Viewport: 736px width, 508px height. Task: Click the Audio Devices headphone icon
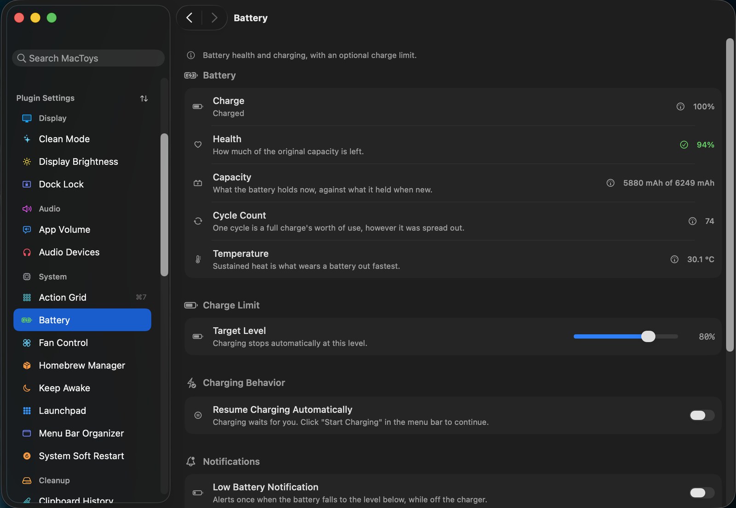click(27, 252)
